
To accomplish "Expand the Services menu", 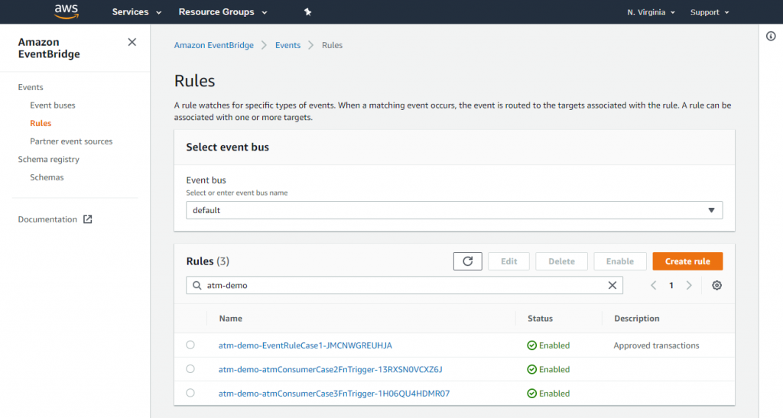I will pyautogui.click(x=136, y=12).
